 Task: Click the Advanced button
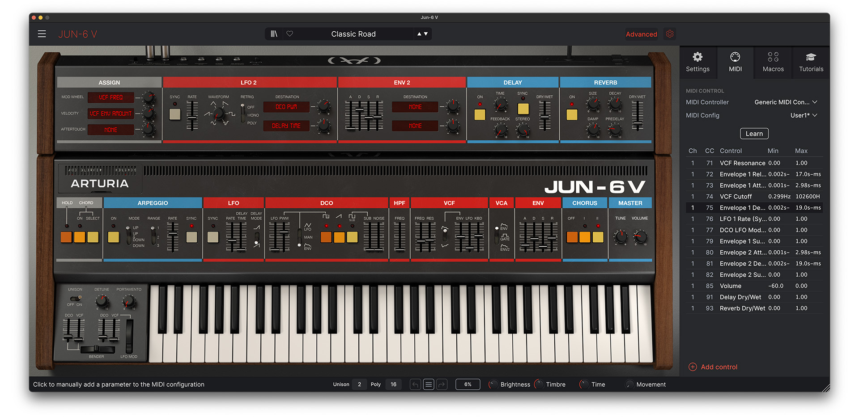coord(641,34)
